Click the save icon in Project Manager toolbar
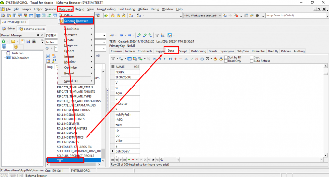The height and width of the screenshot is (177, 329). pos(29,41)
